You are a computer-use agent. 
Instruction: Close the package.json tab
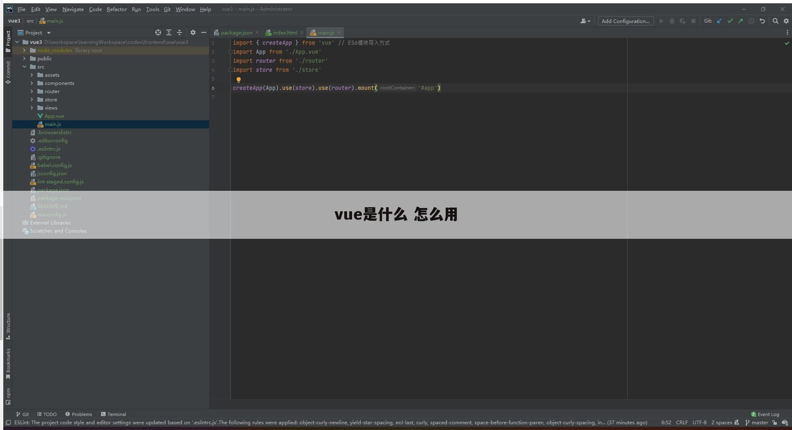point(257,32)
